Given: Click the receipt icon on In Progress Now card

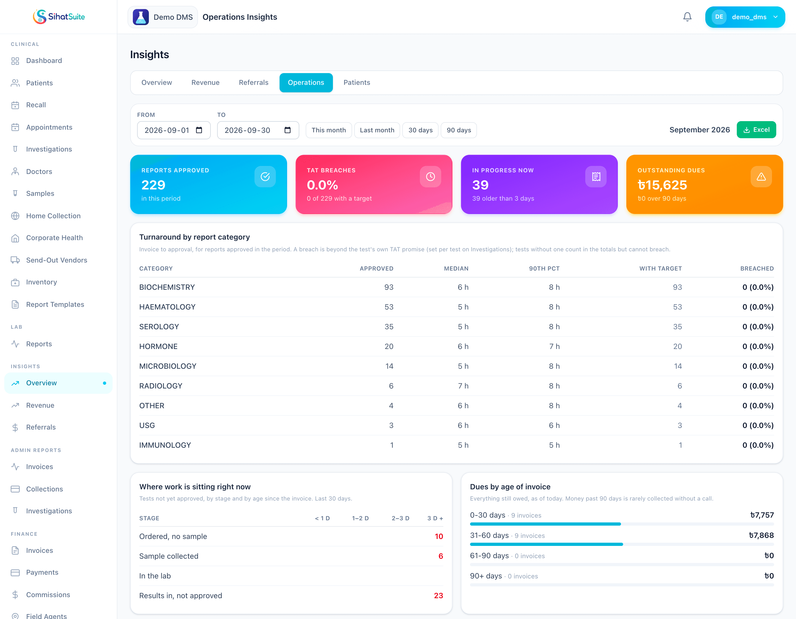Looking at the screenshot, I should (596, 177).
